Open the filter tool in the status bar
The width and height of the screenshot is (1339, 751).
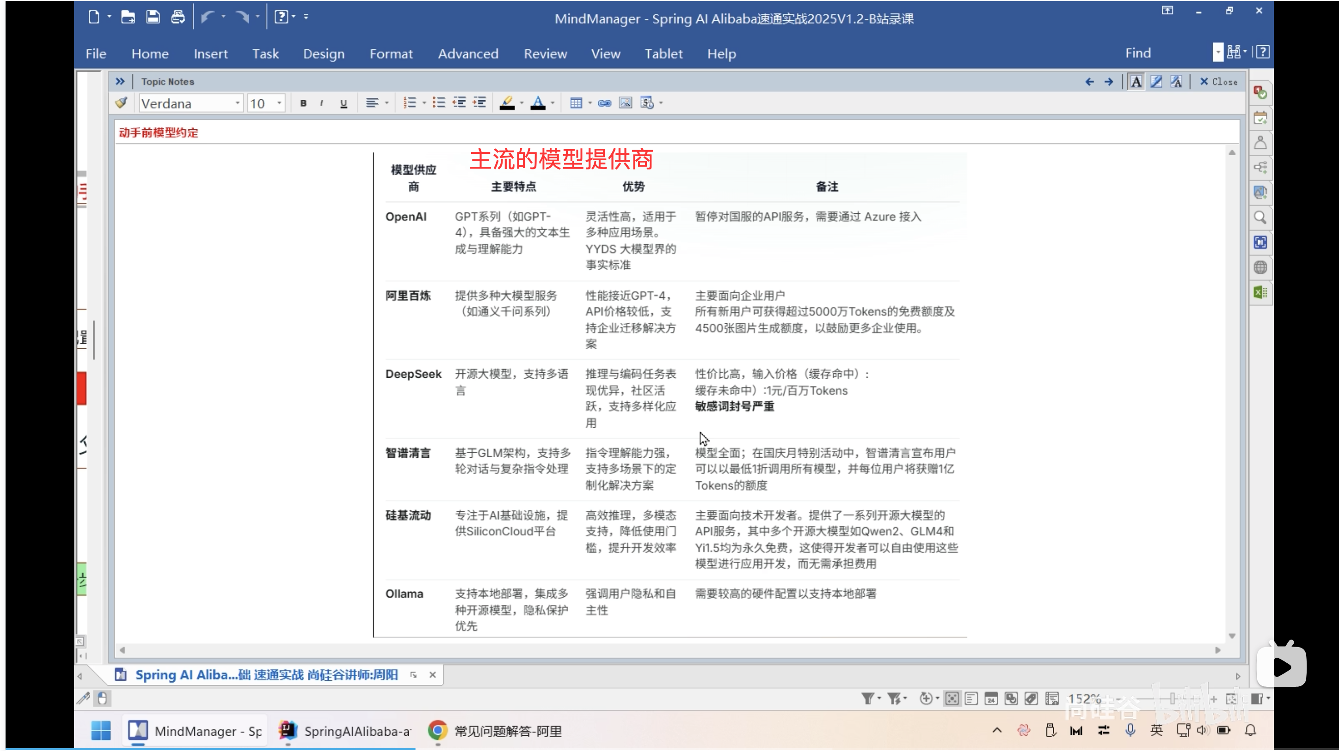coord(867,698)
